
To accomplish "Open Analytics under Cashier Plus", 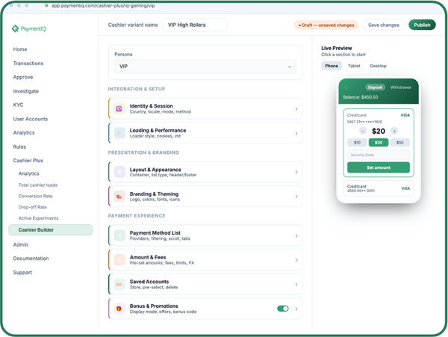I will tap(29, 173).
